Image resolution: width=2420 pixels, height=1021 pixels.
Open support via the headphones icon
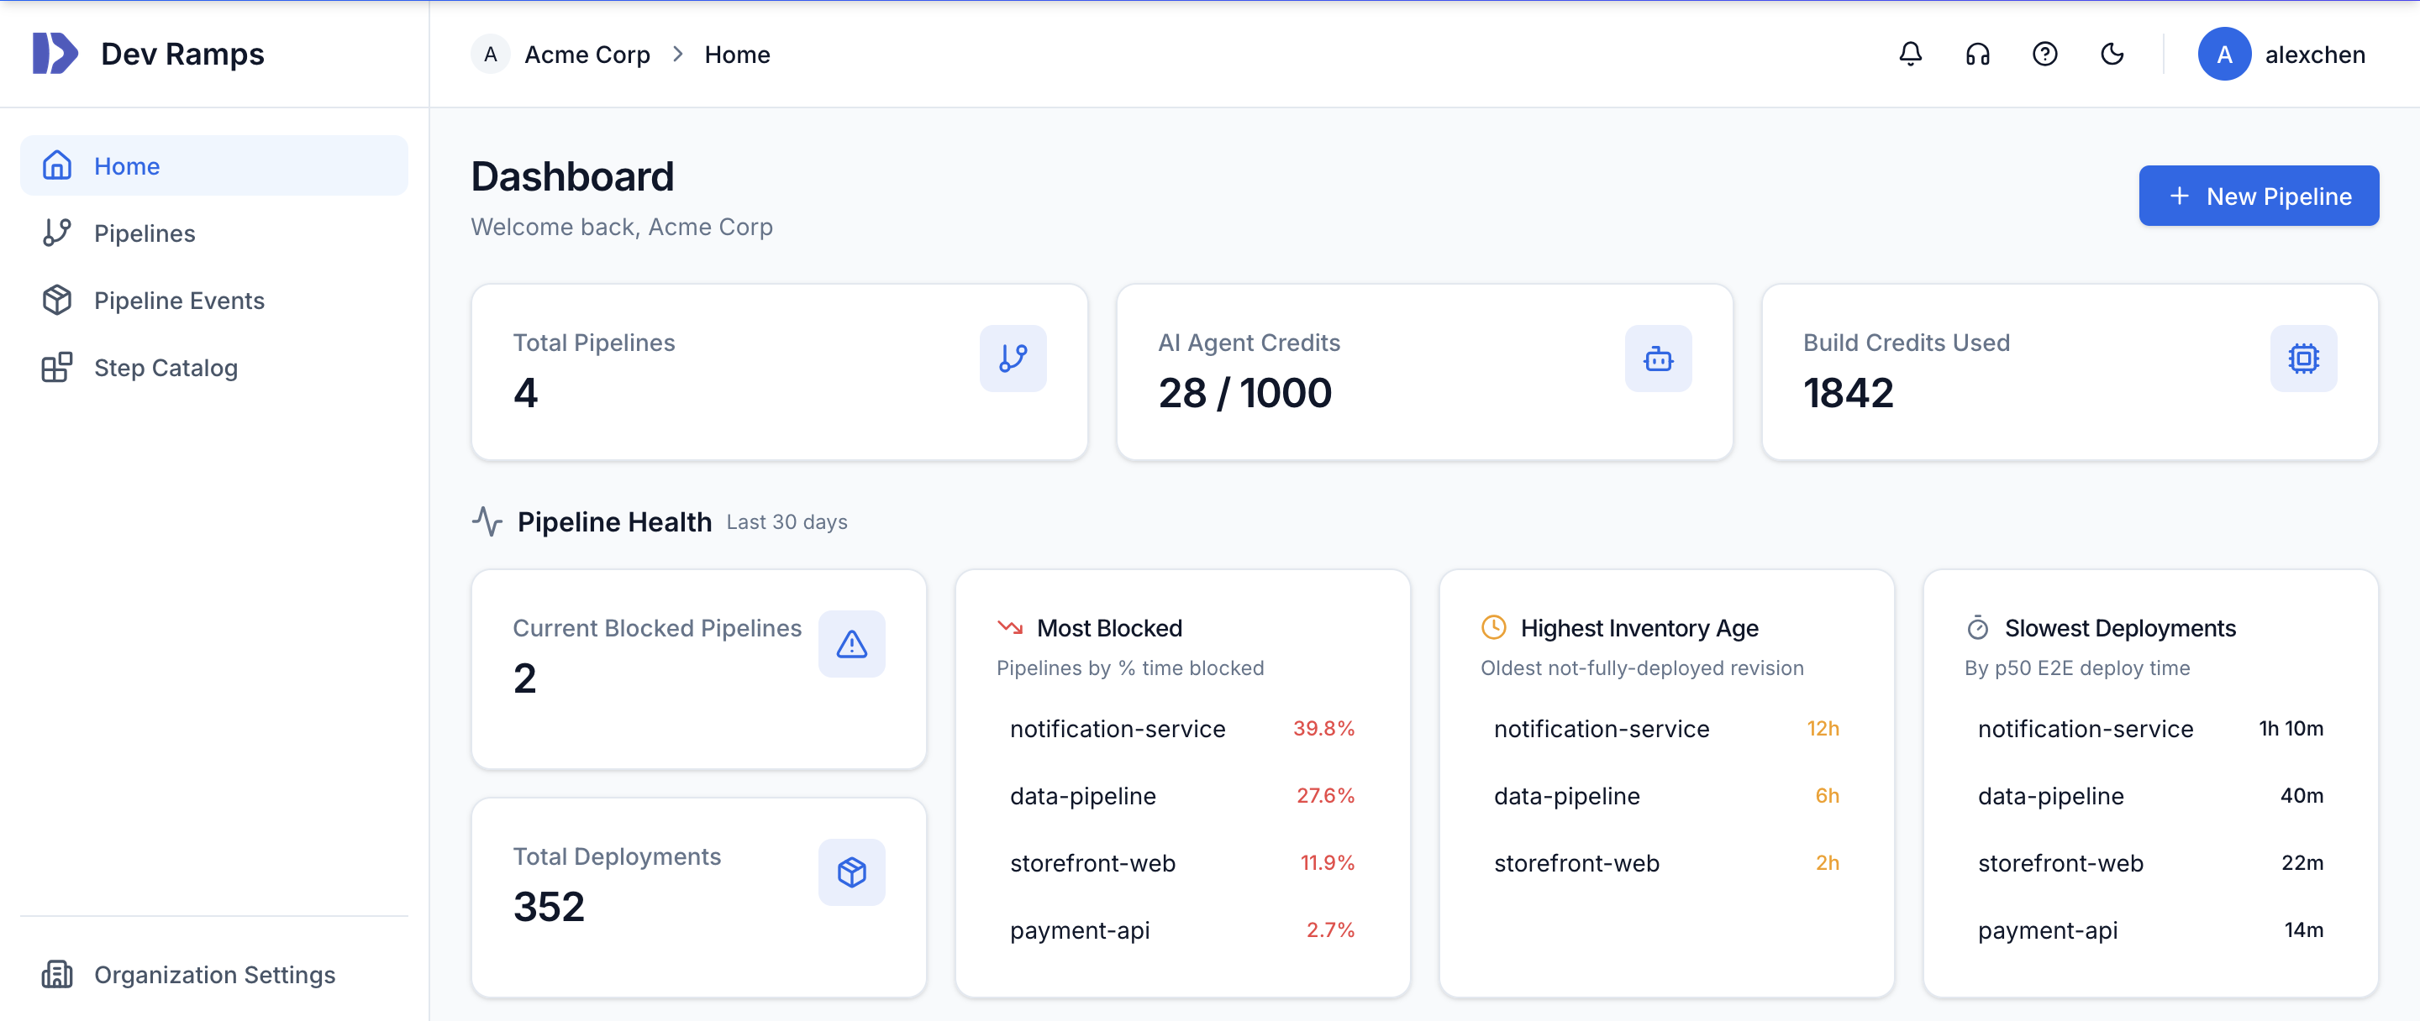1977,54
